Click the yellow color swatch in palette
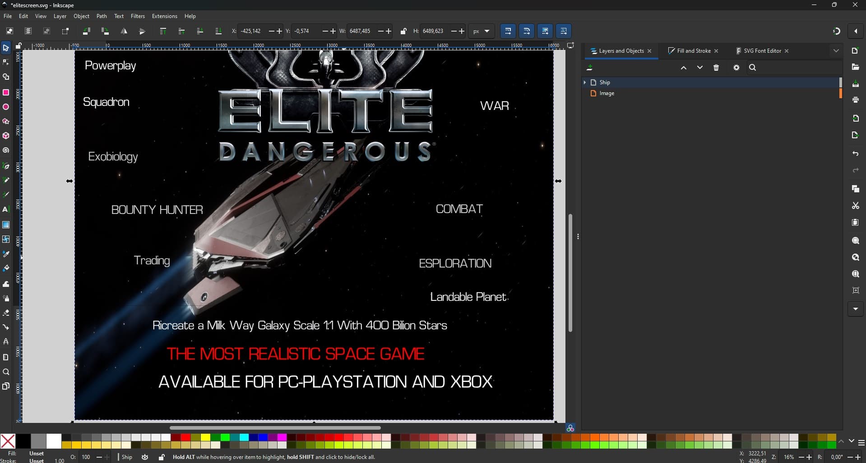The width and height of the screenshot is (866, 463). coord(205,437)
